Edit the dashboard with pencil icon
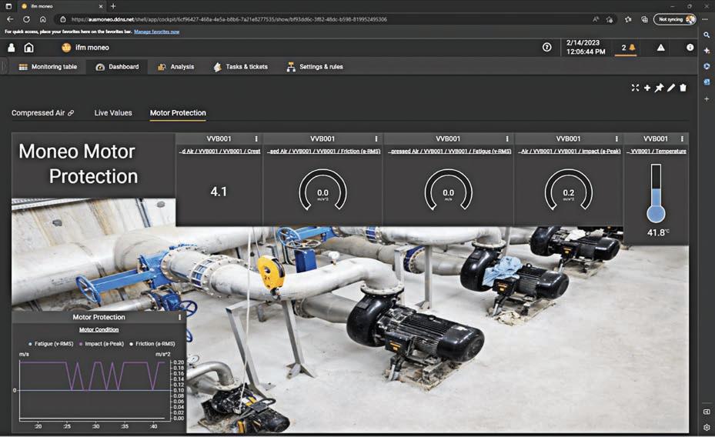 point(671,88)
